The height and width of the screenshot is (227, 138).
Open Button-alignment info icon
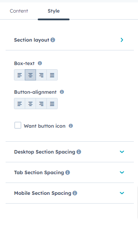coord(62,92)
